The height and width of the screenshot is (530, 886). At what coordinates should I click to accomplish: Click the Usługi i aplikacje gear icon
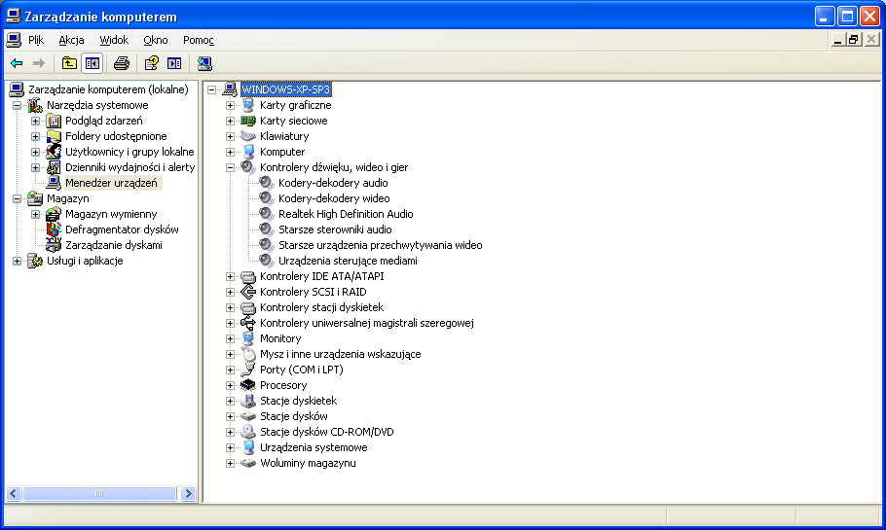(35, 261)
